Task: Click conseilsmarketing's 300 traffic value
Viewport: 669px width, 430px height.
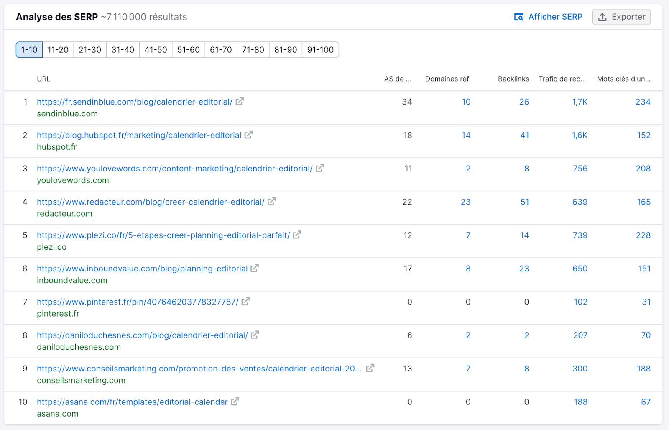Action: 580,369
